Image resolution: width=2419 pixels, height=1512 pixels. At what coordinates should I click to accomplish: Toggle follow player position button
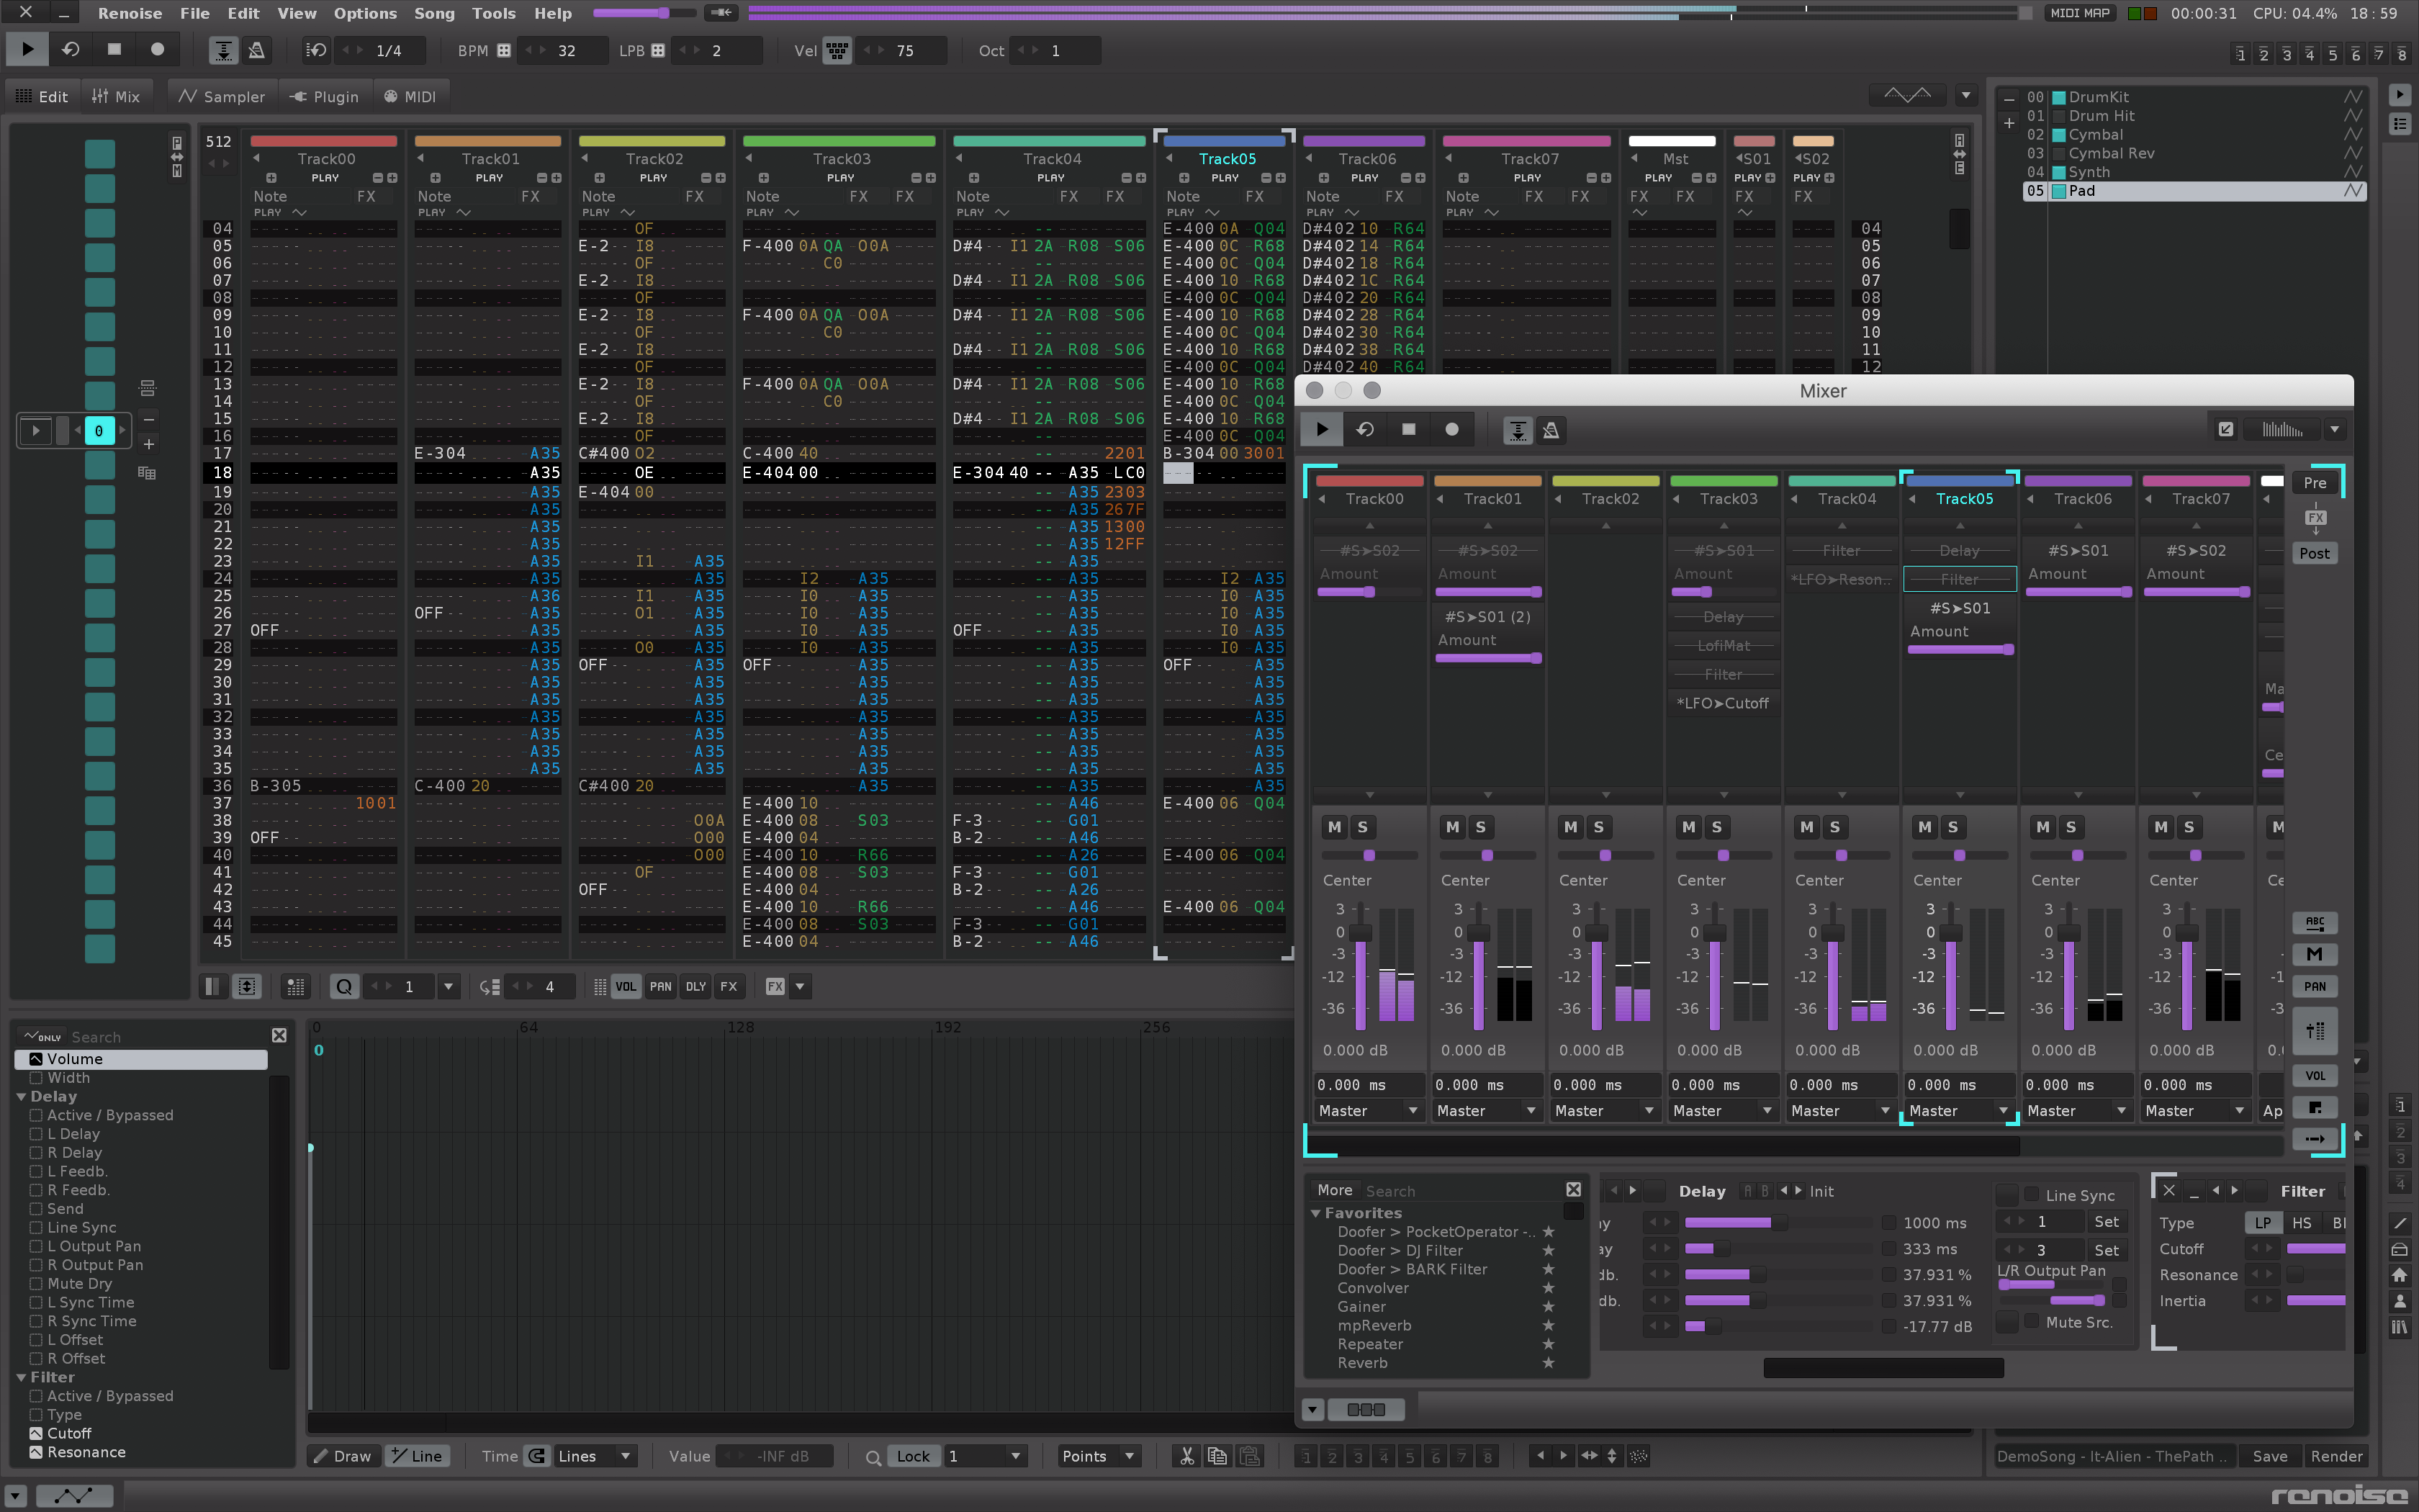coord(223,50)
